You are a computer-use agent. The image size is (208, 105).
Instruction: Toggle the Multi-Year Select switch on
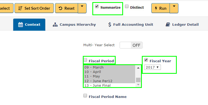131,45
